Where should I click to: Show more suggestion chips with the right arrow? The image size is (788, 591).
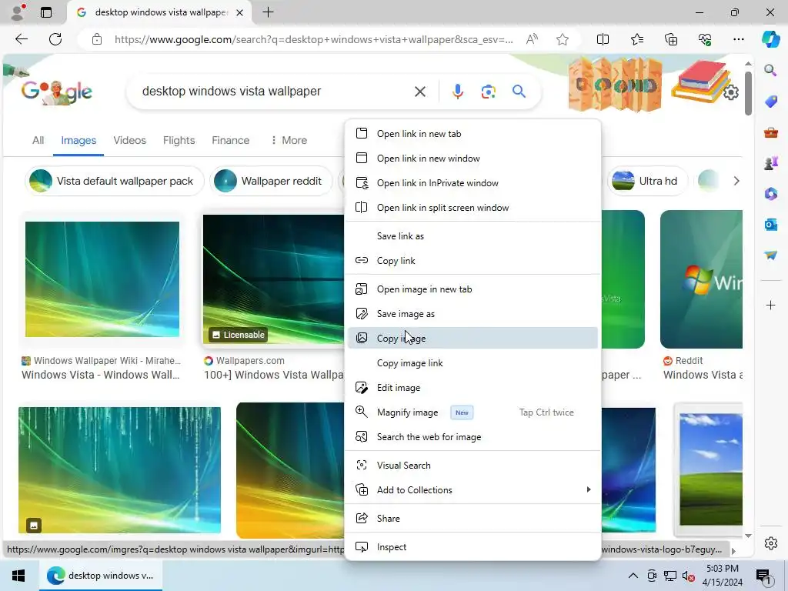click(736, 181)
